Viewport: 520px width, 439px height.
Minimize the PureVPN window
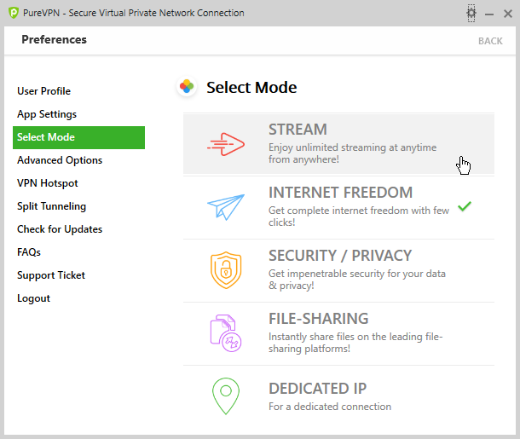click(x=489, y=14)
